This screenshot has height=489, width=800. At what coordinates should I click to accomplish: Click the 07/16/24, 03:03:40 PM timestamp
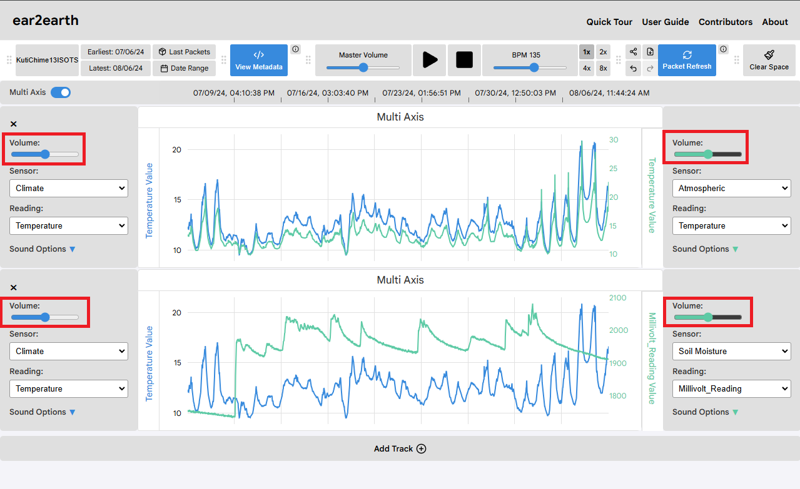[328, 93]
